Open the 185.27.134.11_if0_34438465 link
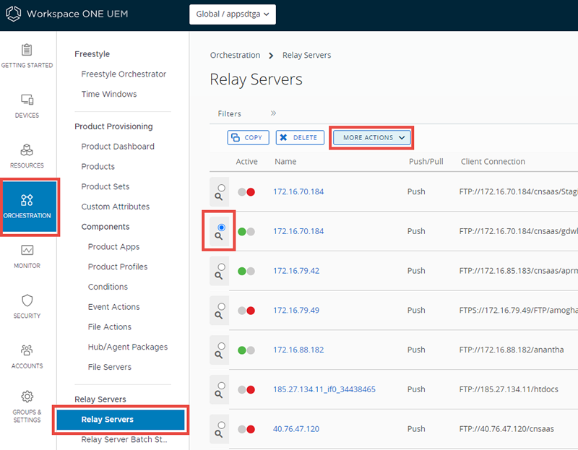The width and height of the screenshot is (578, 450). (324, 389)
